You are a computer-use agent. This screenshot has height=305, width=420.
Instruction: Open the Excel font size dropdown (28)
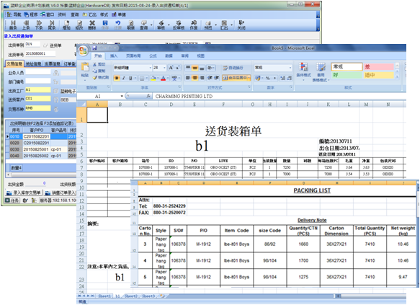click(165, 68)
